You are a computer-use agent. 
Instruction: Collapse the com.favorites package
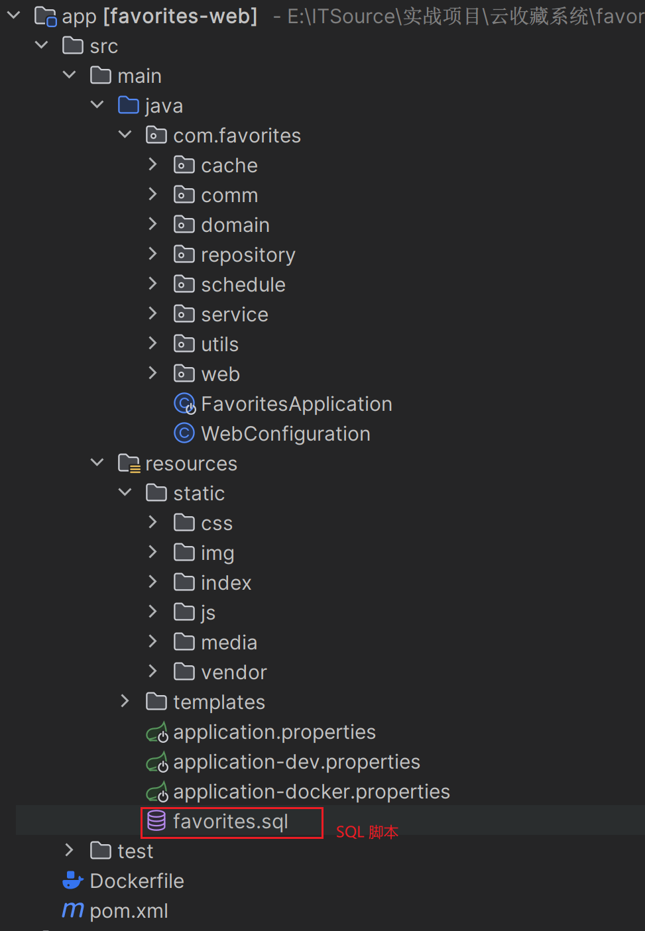(x=125, y=135)
